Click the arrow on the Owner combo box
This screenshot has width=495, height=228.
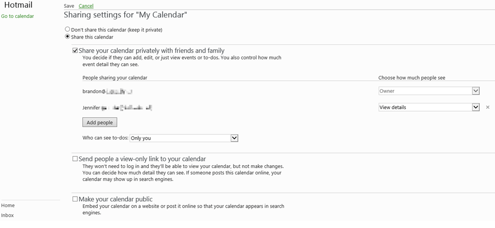tap(476, 91)
